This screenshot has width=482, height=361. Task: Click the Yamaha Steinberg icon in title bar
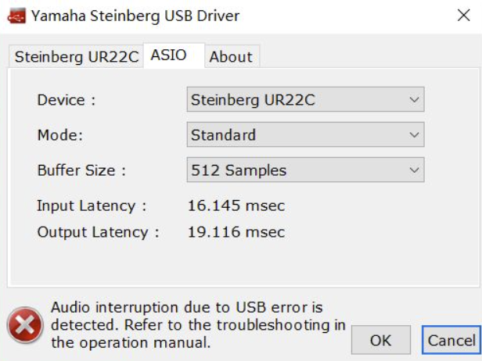pyautogui.click(x=16, y=16)
